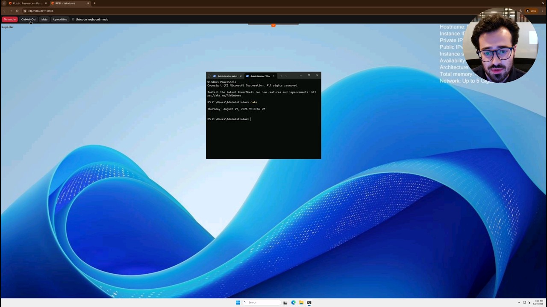Expand the browser tab search dropdown
The image size is (547, 307).
(x=4, y=3)
